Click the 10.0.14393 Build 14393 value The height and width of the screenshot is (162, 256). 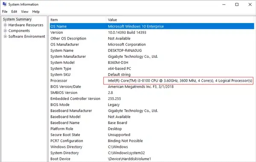[127, 32]
